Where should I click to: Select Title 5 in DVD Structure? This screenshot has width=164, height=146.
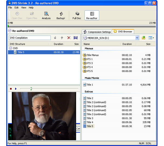coord(44,52)
